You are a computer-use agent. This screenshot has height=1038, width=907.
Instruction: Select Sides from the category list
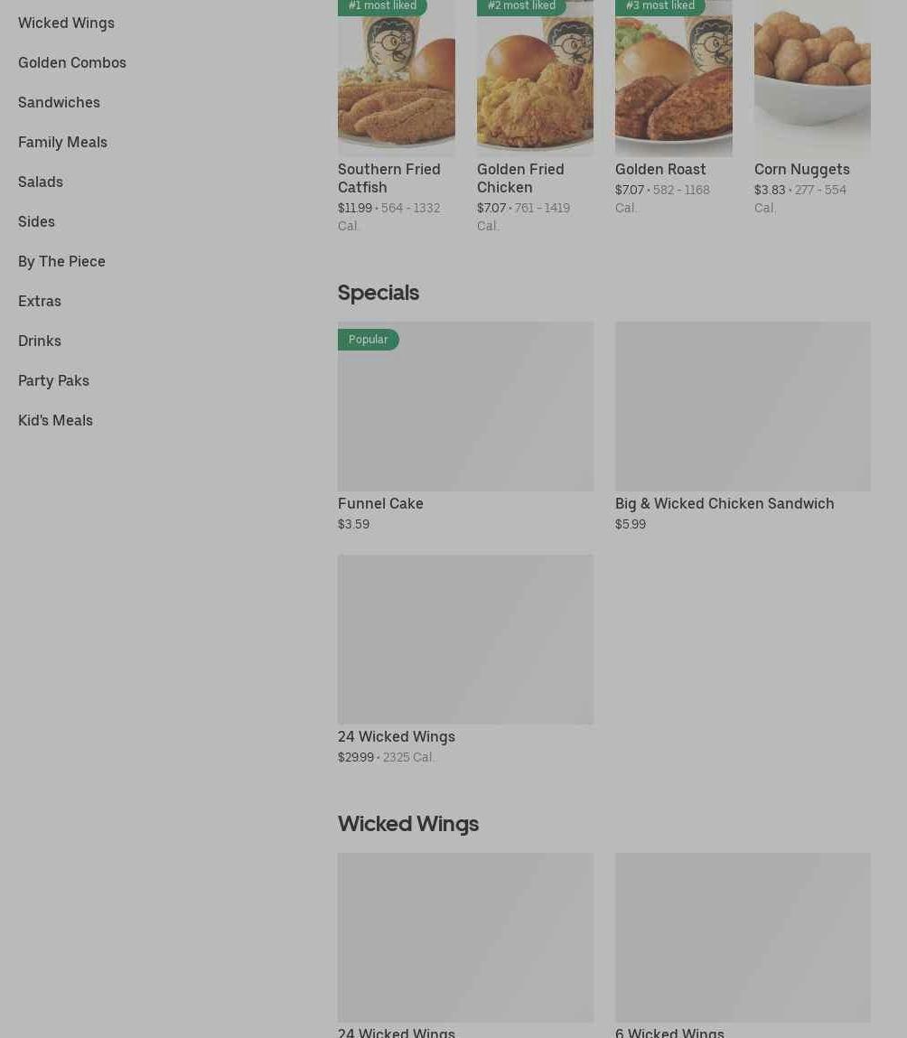[x=36, y=221]
